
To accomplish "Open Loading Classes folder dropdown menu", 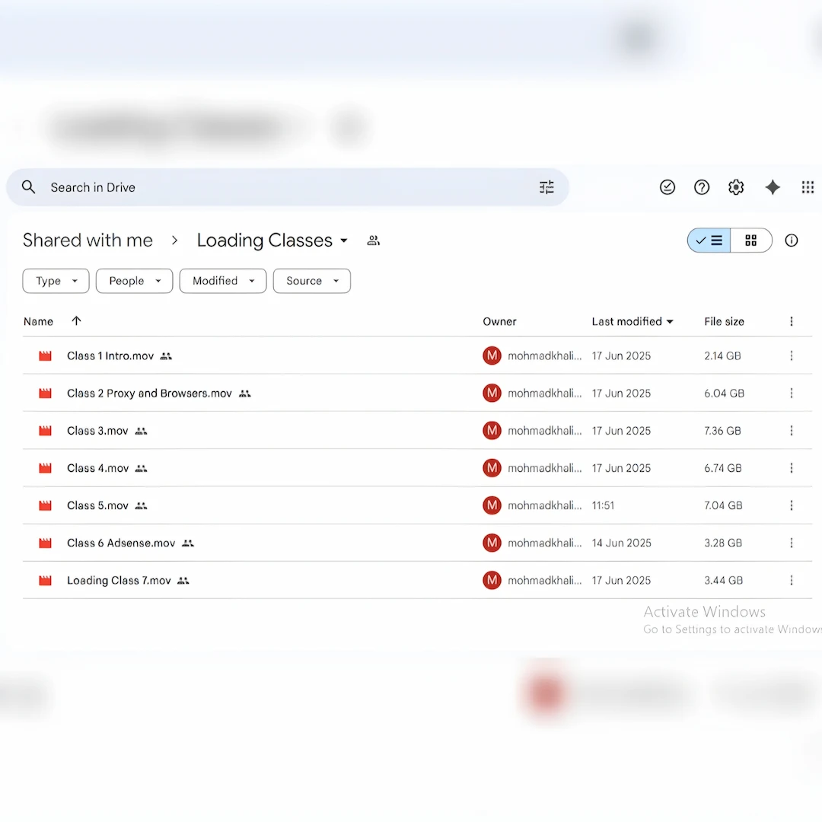I will pos(344,241).
